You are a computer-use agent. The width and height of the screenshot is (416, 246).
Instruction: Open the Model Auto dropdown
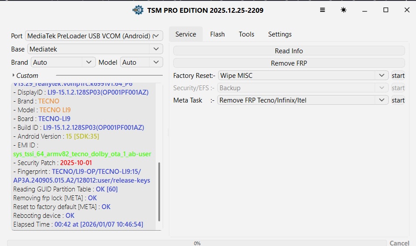[142, 62]
